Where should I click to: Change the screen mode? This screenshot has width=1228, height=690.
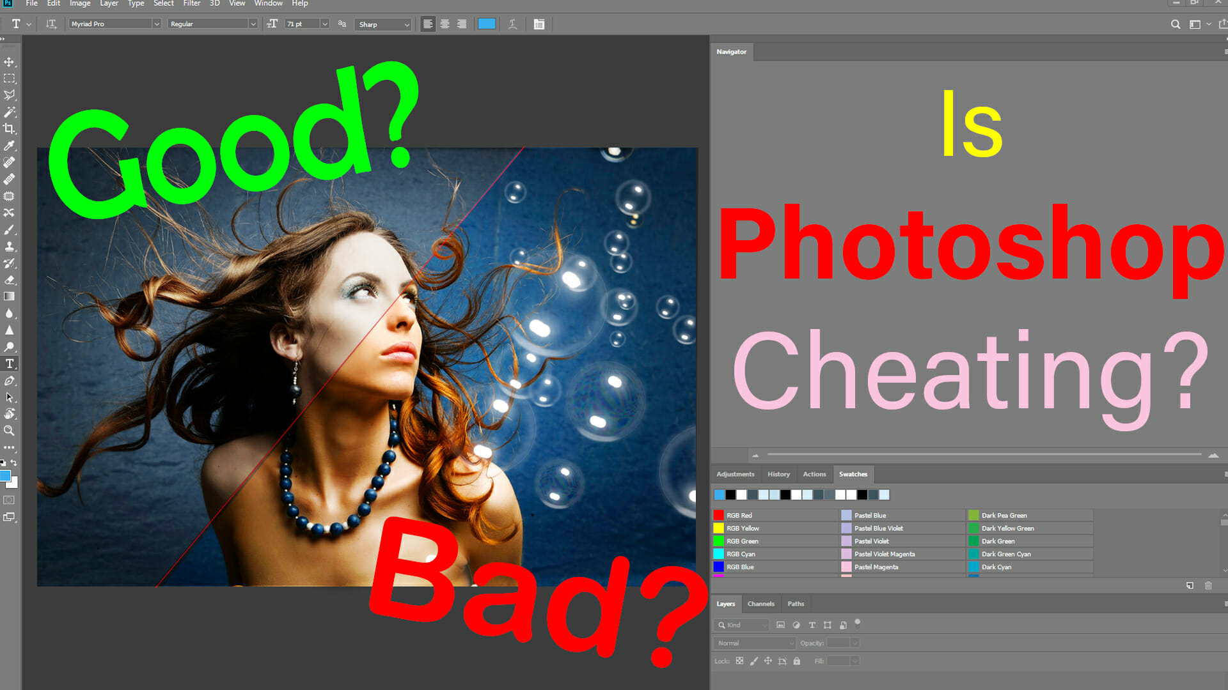click(9, 517)
